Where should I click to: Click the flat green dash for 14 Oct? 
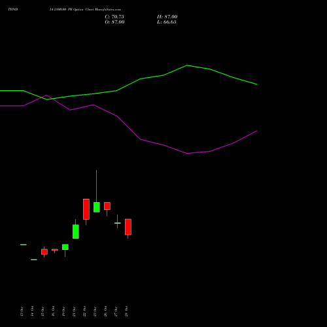(x=34, y=260)
